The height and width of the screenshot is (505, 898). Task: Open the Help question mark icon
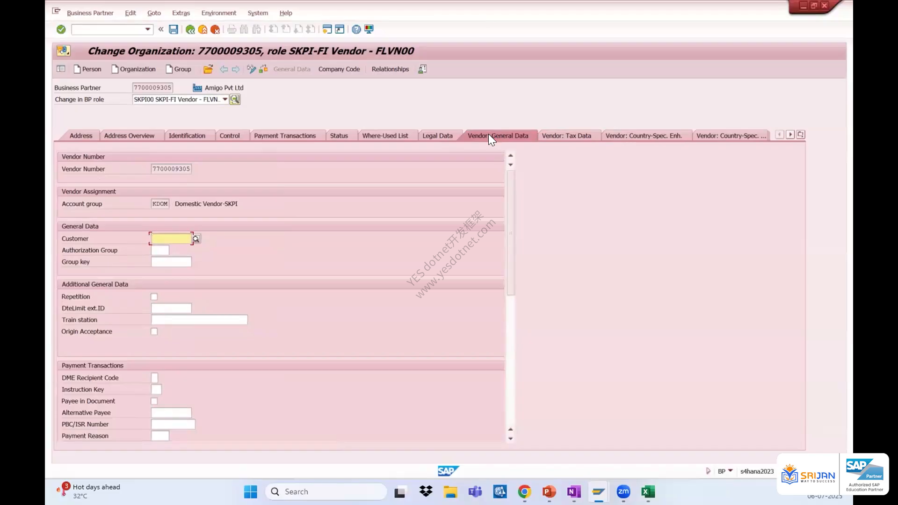[x=356, y=29]
